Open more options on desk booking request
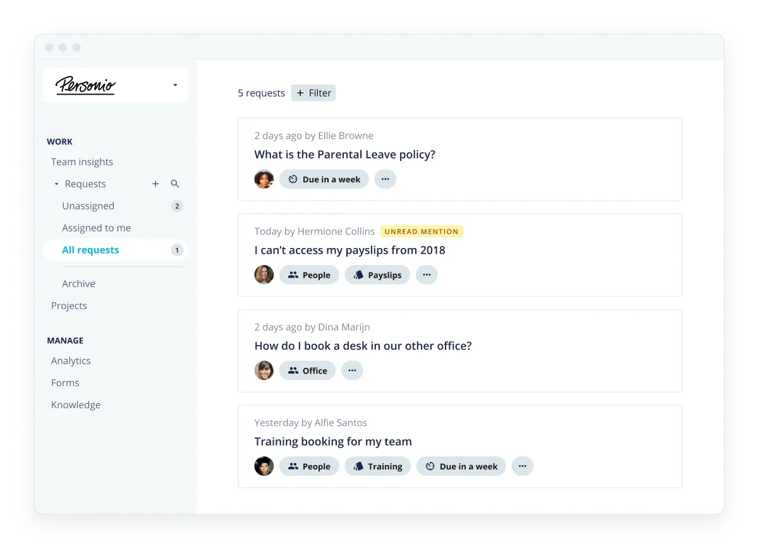This screenshot has width=759, height=549. (x=352, y=370)
